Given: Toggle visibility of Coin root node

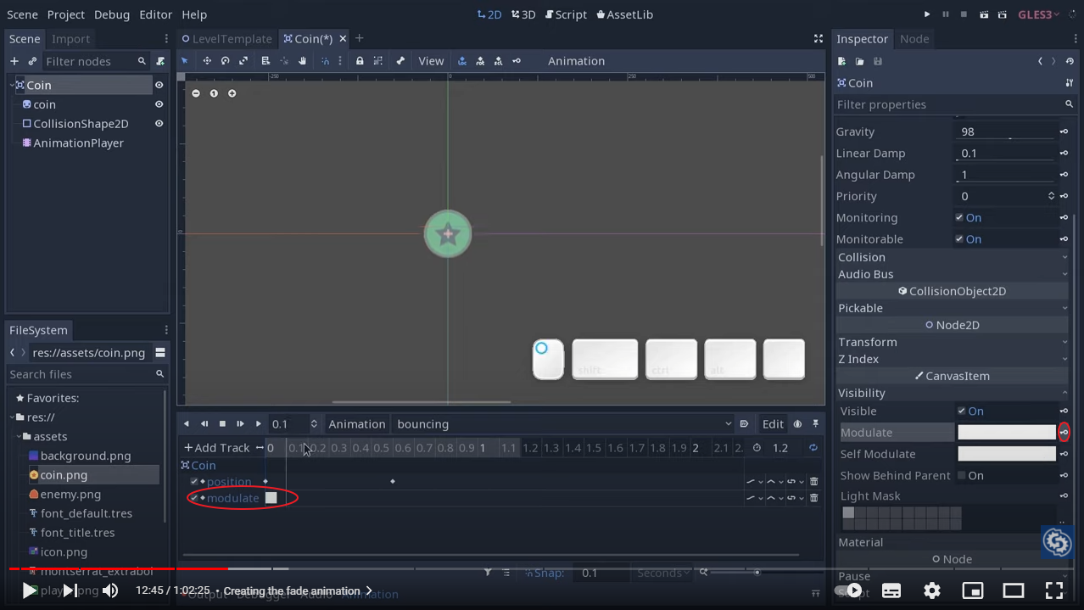Looking at the screenshot, I should click(x=159, y=85).
